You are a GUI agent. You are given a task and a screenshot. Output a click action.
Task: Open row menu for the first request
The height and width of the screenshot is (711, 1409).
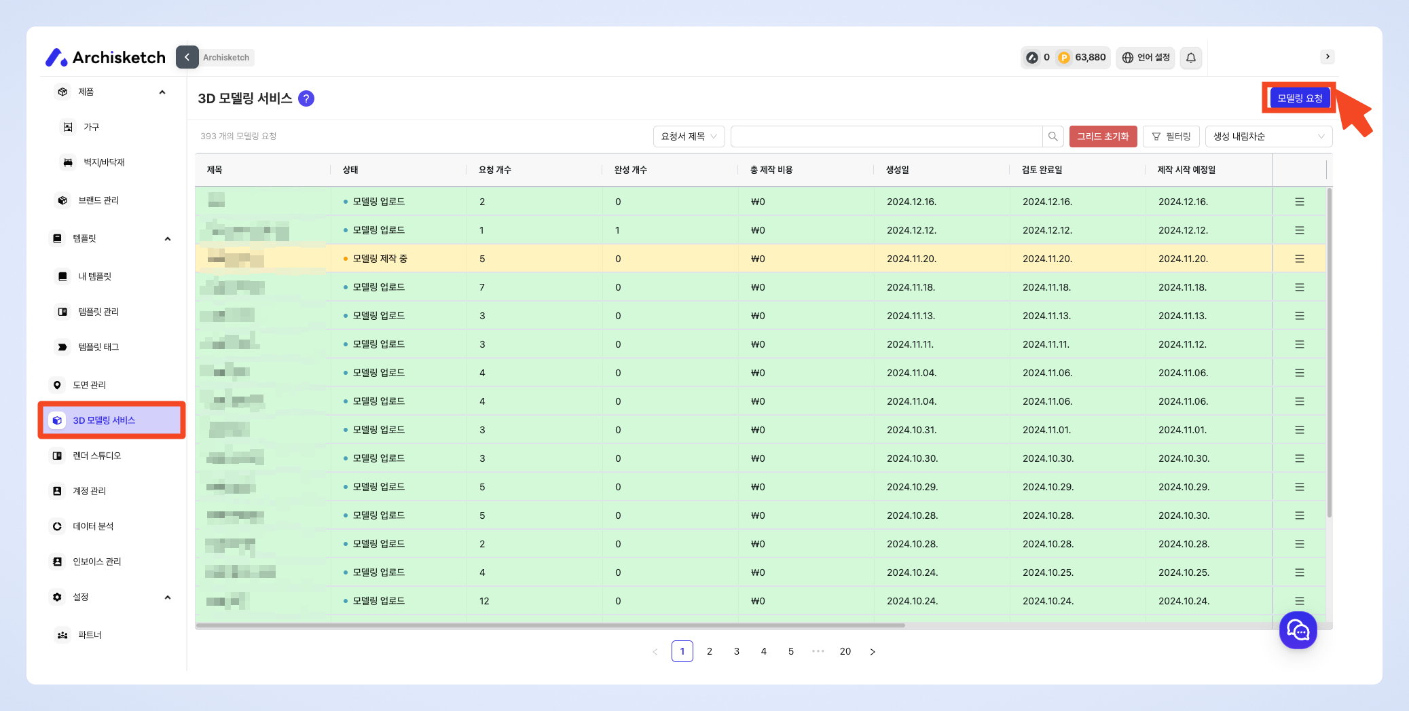(x=1299, y=202)
